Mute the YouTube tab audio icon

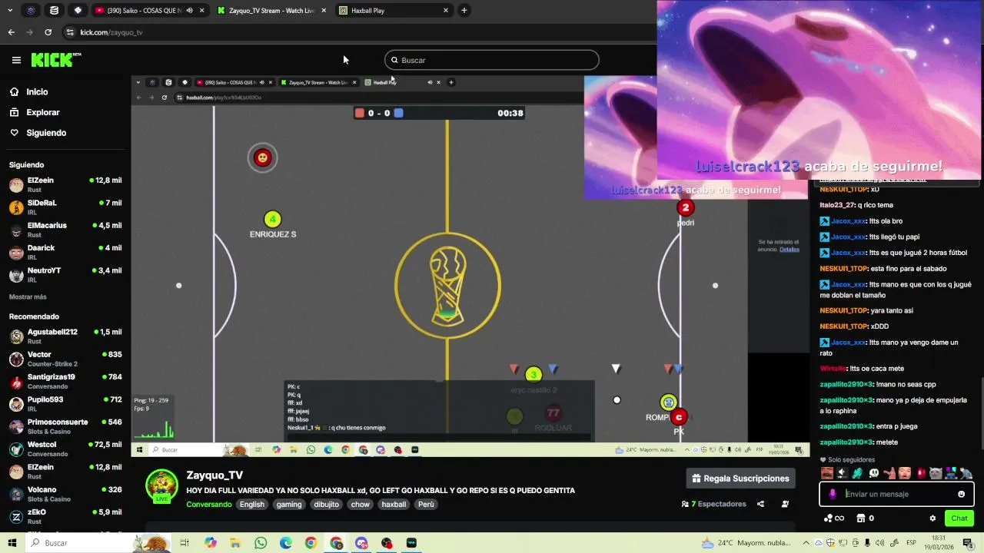(x=189, y=10)
